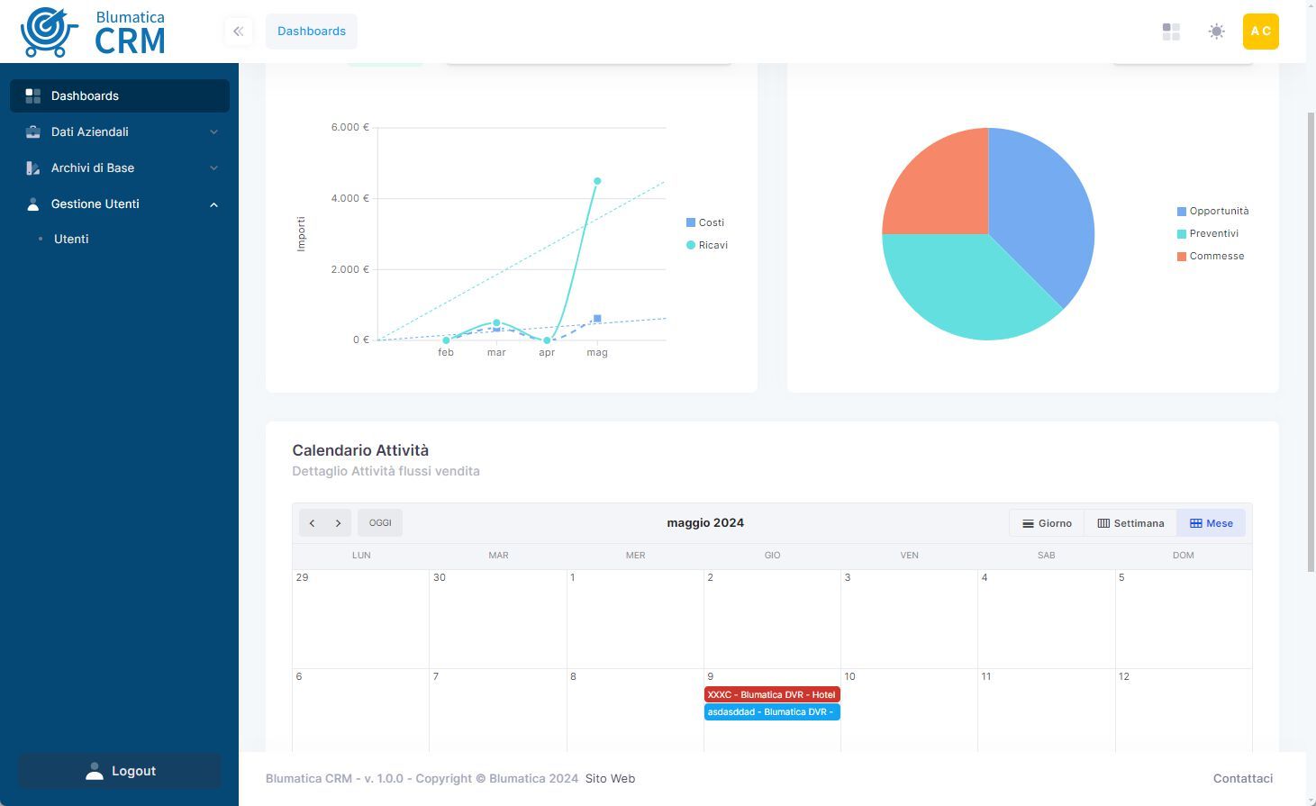Open the AC user avatar menu
This screenshot has width=1316, height=806.
pyautogui.click(x=1260, y=32)
